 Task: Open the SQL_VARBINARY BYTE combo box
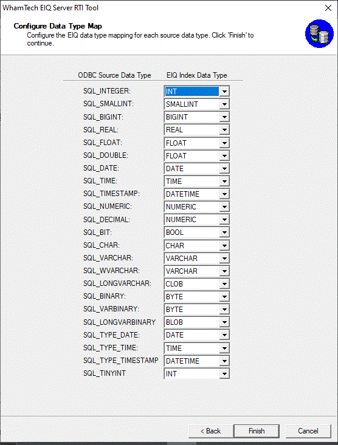pos(197,310)
